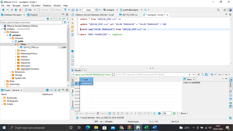Click the results Script button

coord(101,113)
